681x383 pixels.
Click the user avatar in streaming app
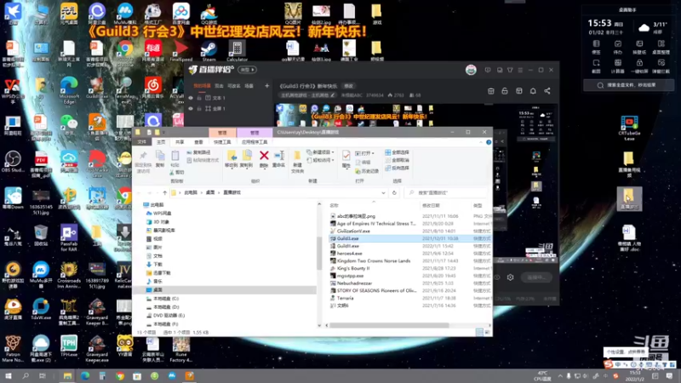(471, 70)
